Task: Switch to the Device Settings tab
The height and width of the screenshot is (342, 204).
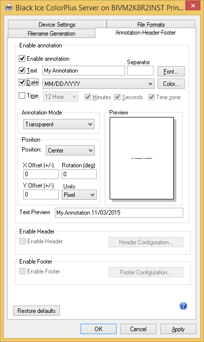Action: [57, 25]
